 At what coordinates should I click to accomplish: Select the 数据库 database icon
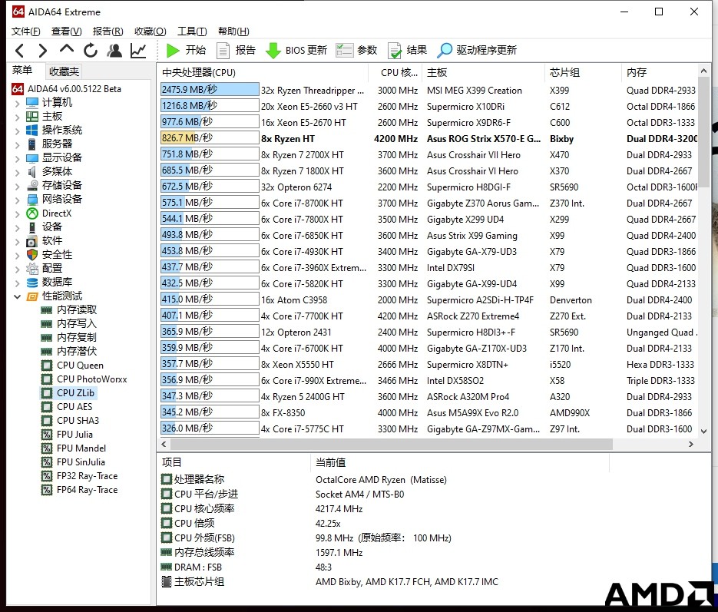(x=32, y=283)
